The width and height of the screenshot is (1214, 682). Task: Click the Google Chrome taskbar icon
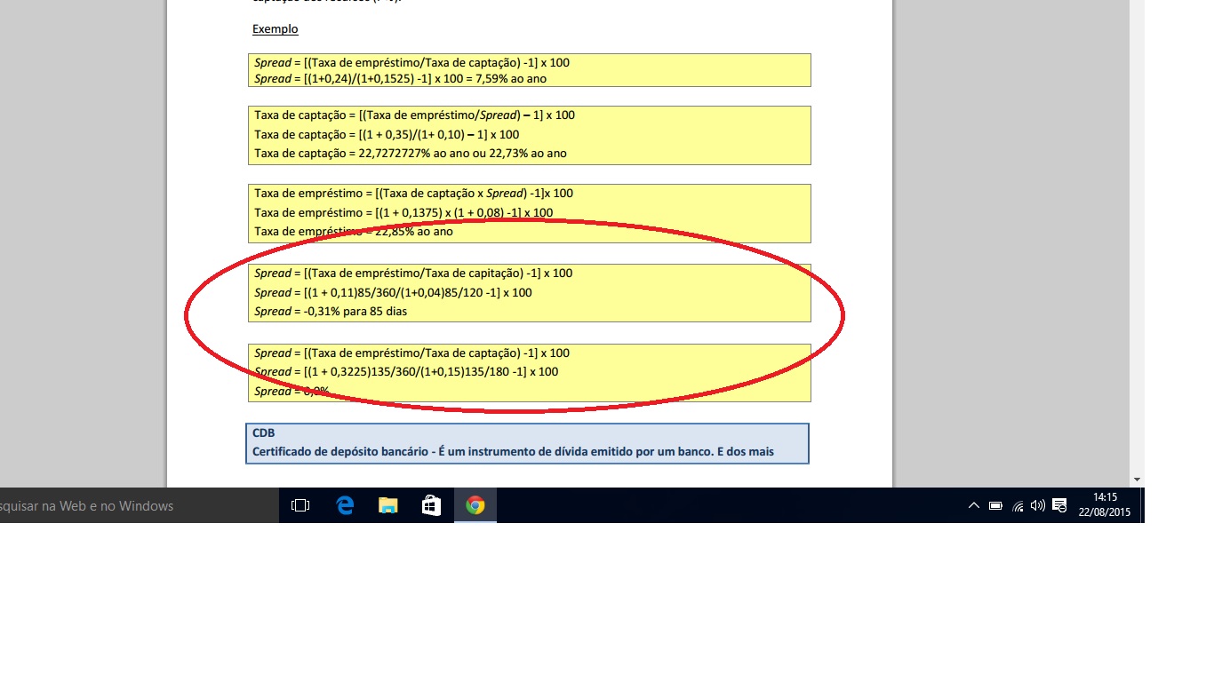click(x=475, y=505)
